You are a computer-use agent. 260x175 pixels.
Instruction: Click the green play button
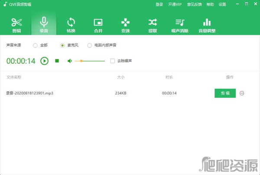click(x=45, y=61)
